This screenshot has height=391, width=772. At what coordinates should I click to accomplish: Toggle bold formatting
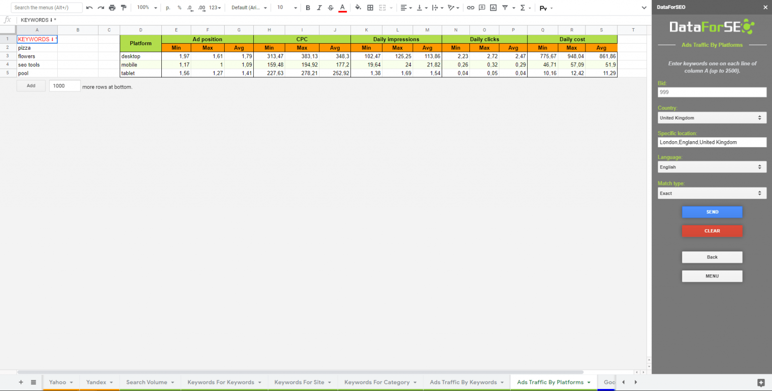click(307, 8)
